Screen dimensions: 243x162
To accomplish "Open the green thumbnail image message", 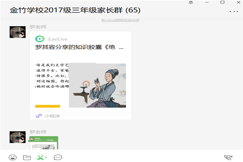I will coord(44,143).
